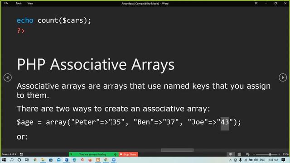Open File Explorer from taskbar
This screenshot has width=290, height=163.
click(x=43, y=160)
